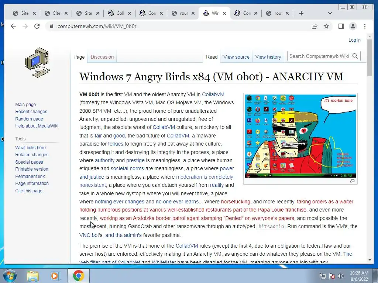Click the Chrome taskbar icon
This screenshot has height=283, width=378.
coord(78,276)
